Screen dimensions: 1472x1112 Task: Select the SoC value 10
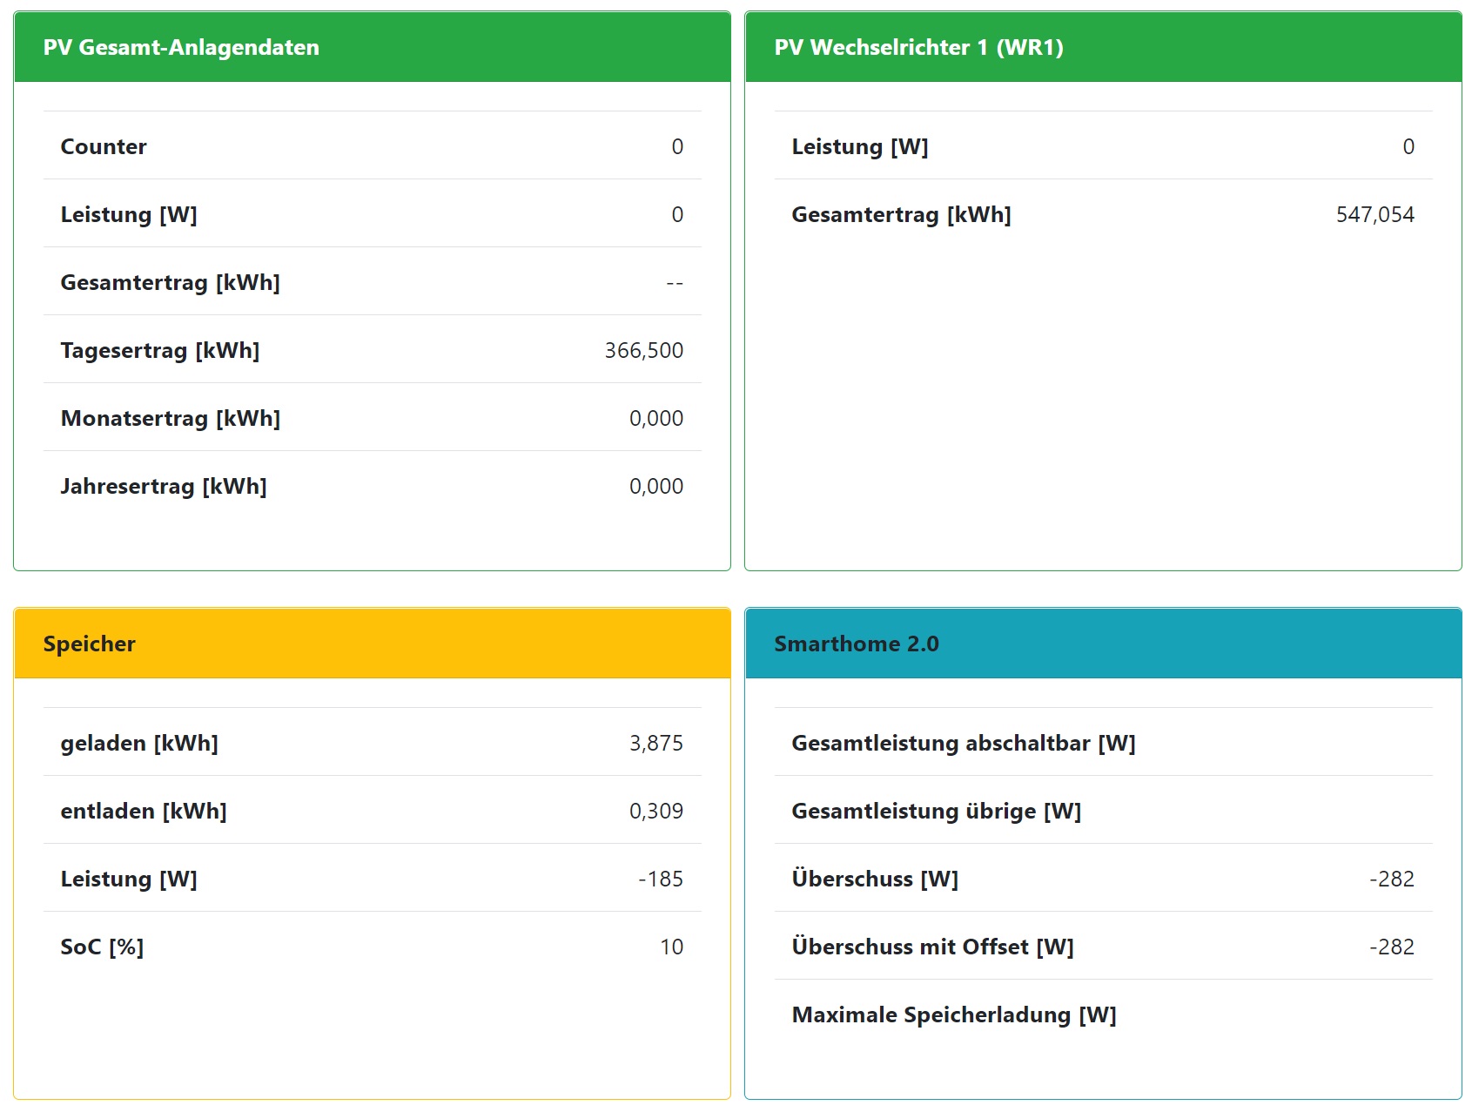coord(671,947)
